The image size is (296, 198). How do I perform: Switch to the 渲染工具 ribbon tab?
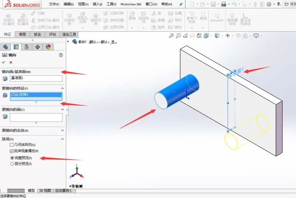click(x=69, y=34)
